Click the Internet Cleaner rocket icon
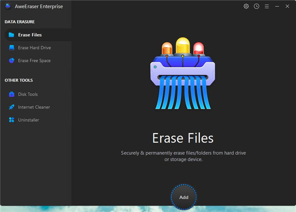296x212 pixels. coord(11,107)
